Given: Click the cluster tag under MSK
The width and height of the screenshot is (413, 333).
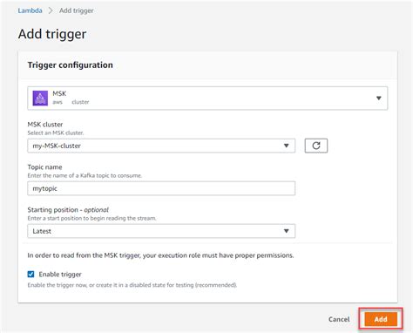Looking at the screenshot, I should 80,102.
